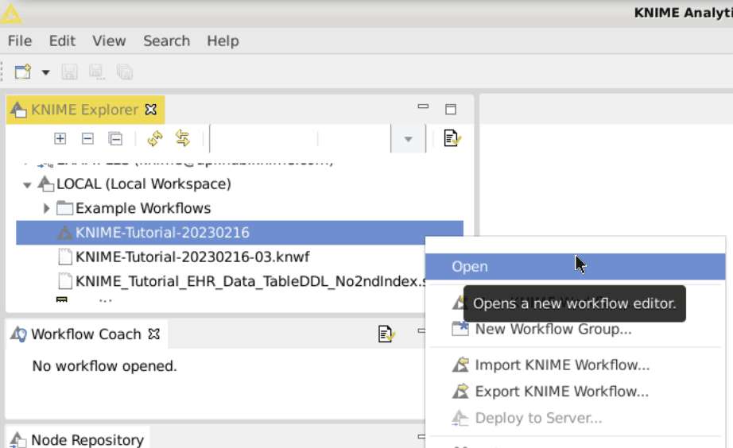Close the Workflow Coach tab
This screenshot has width=733, height=448.
[154, 334]
